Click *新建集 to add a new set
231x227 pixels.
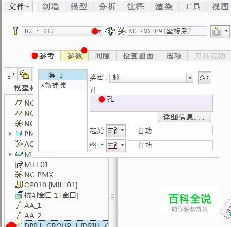click(54, 86)
